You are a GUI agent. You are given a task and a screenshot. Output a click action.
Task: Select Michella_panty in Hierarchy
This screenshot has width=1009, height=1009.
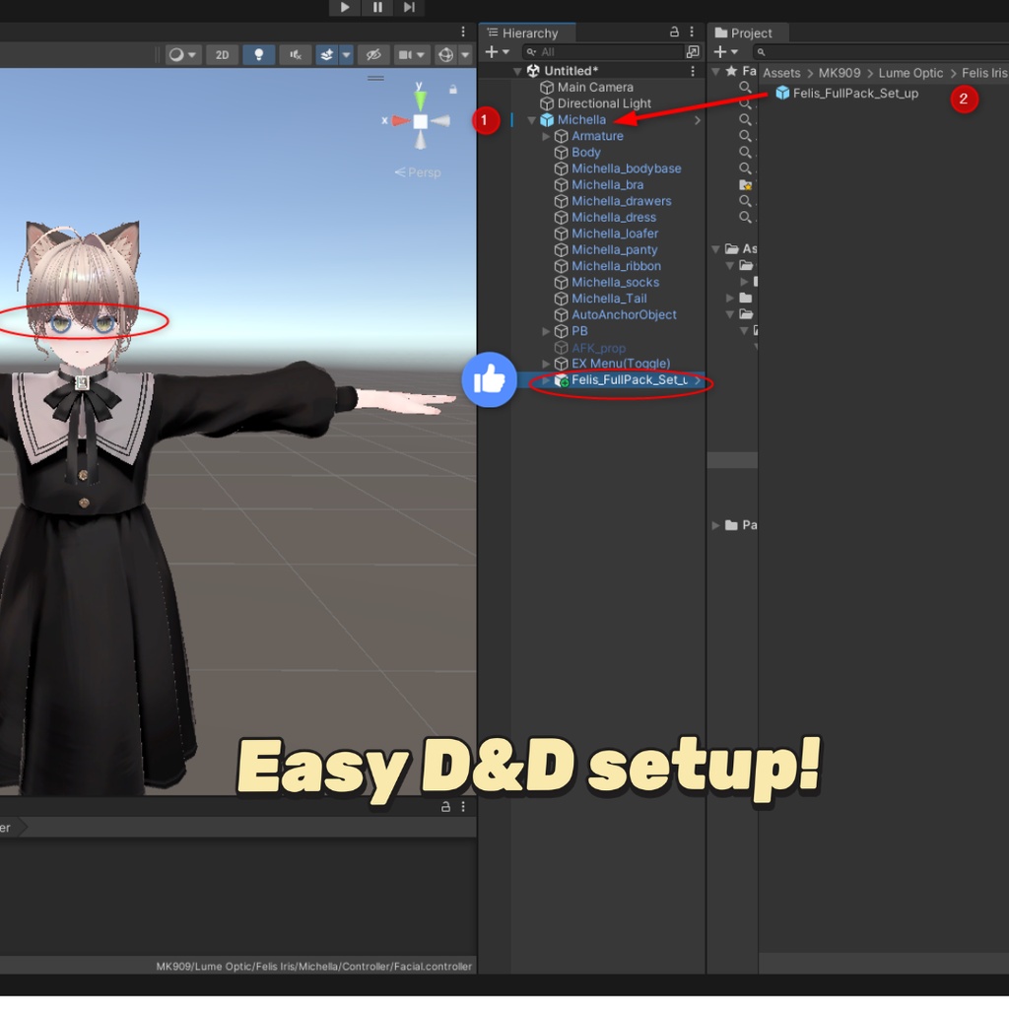(615, 249)
